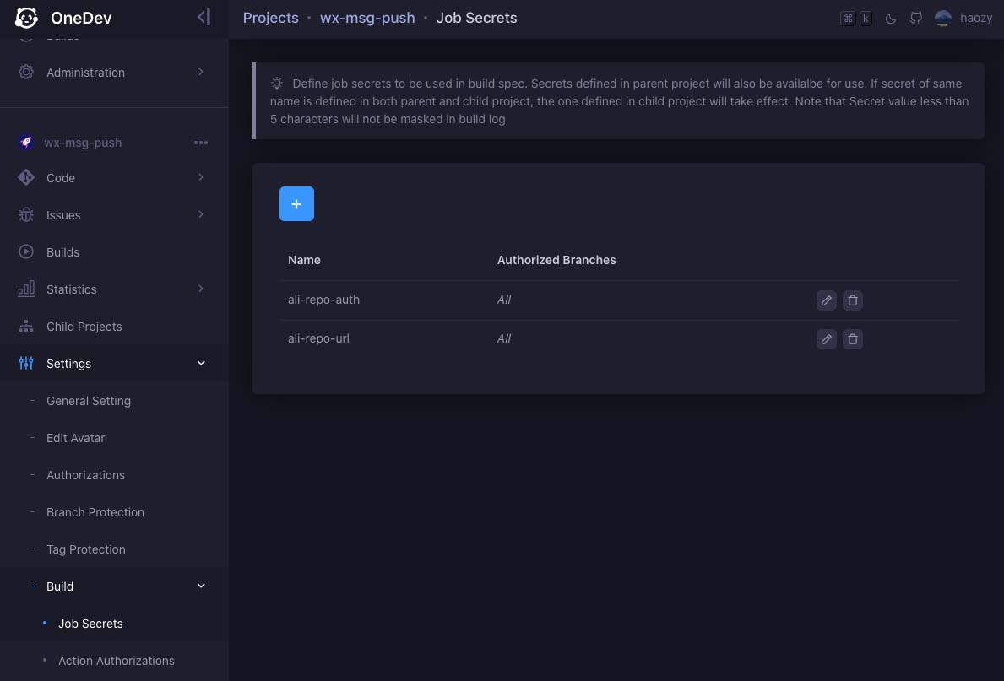Click All branches for ali-repo-url
Viewport: 1004px width, 681px height.
(504, 338)
